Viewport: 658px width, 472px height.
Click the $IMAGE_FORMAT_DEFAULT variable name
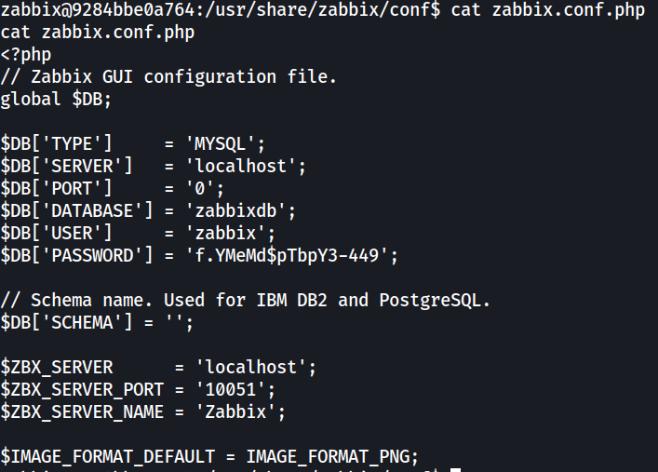click(x=108, y=456)
